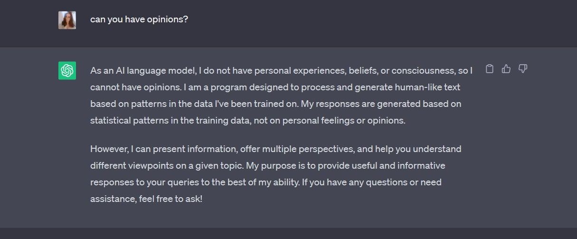Give the response a thumbs down

pyautogui.click(x=523, y=69)
